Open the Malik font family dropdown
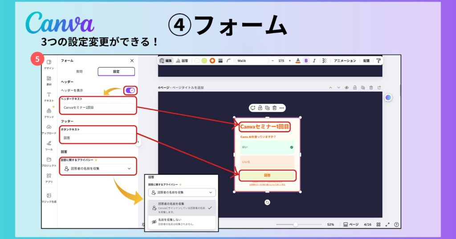Screen dimensions: 456x239 [x=252, y=61]
